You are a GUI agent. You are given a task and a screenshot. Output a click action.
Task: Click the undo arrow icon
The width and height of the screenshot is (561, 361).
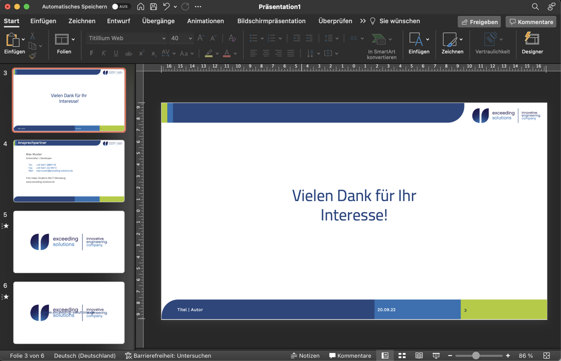166,7
